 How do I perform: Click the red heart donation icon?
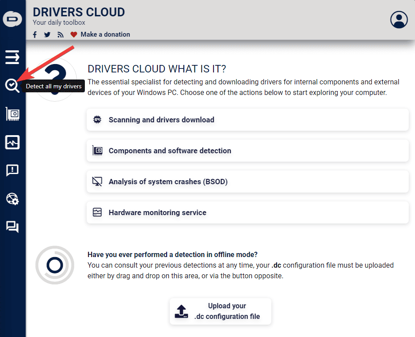click(73, 34)
